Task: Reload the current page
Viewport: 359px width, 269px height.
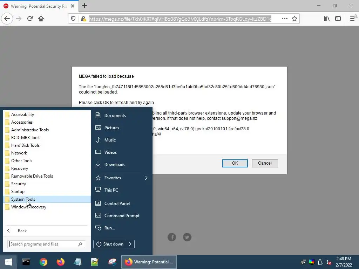Action: [x=30, y=19]
